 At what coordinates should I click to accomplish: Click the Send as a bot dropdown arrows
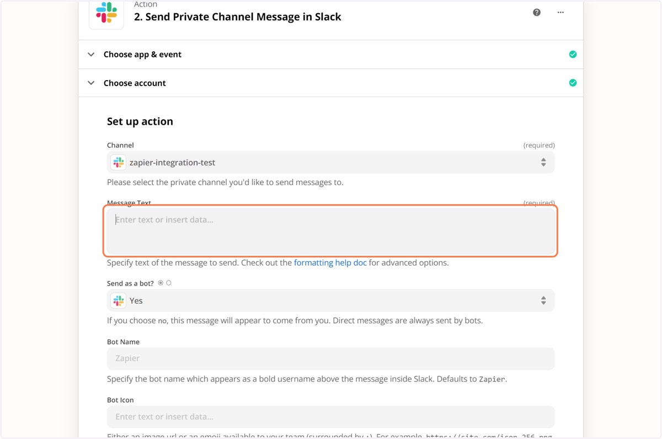coord(543,300)
